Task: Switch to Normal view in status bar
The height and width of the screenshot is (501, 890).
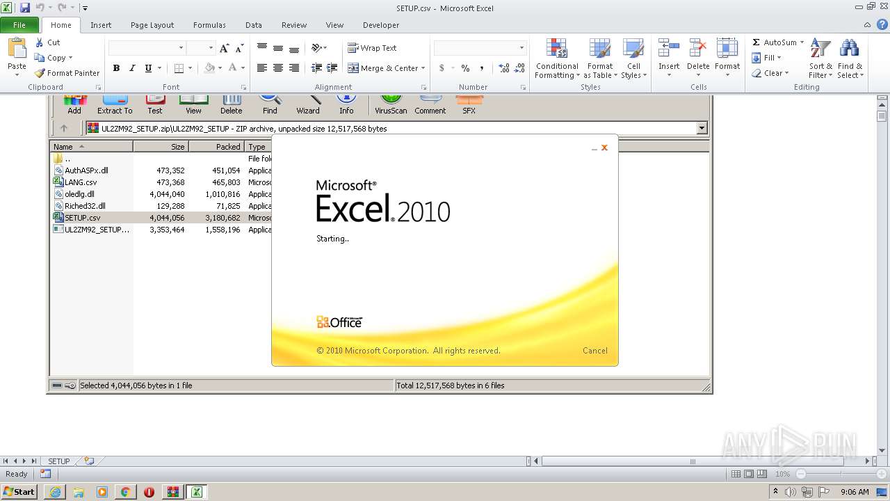Action: click(736, 474)
